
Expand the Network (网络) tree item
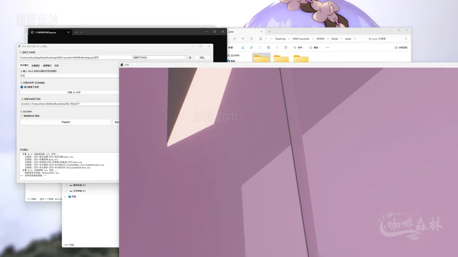pos(66,196)
